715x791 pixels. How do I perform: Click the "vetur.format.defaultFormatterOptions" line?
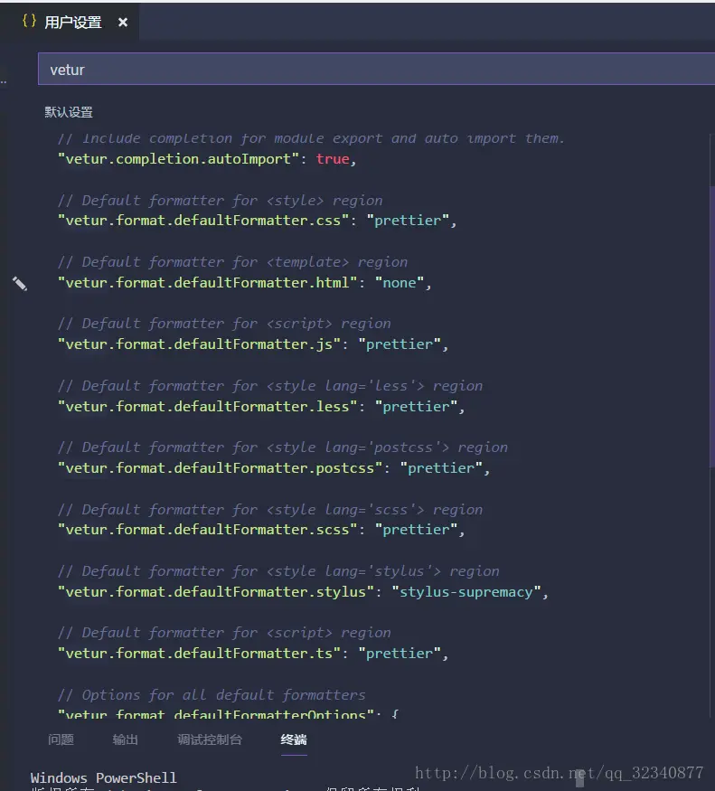coord(228,713)
